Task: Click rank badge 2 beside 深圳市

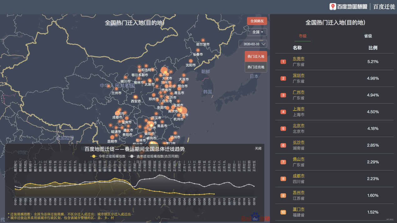Action: tap(283, 78)
